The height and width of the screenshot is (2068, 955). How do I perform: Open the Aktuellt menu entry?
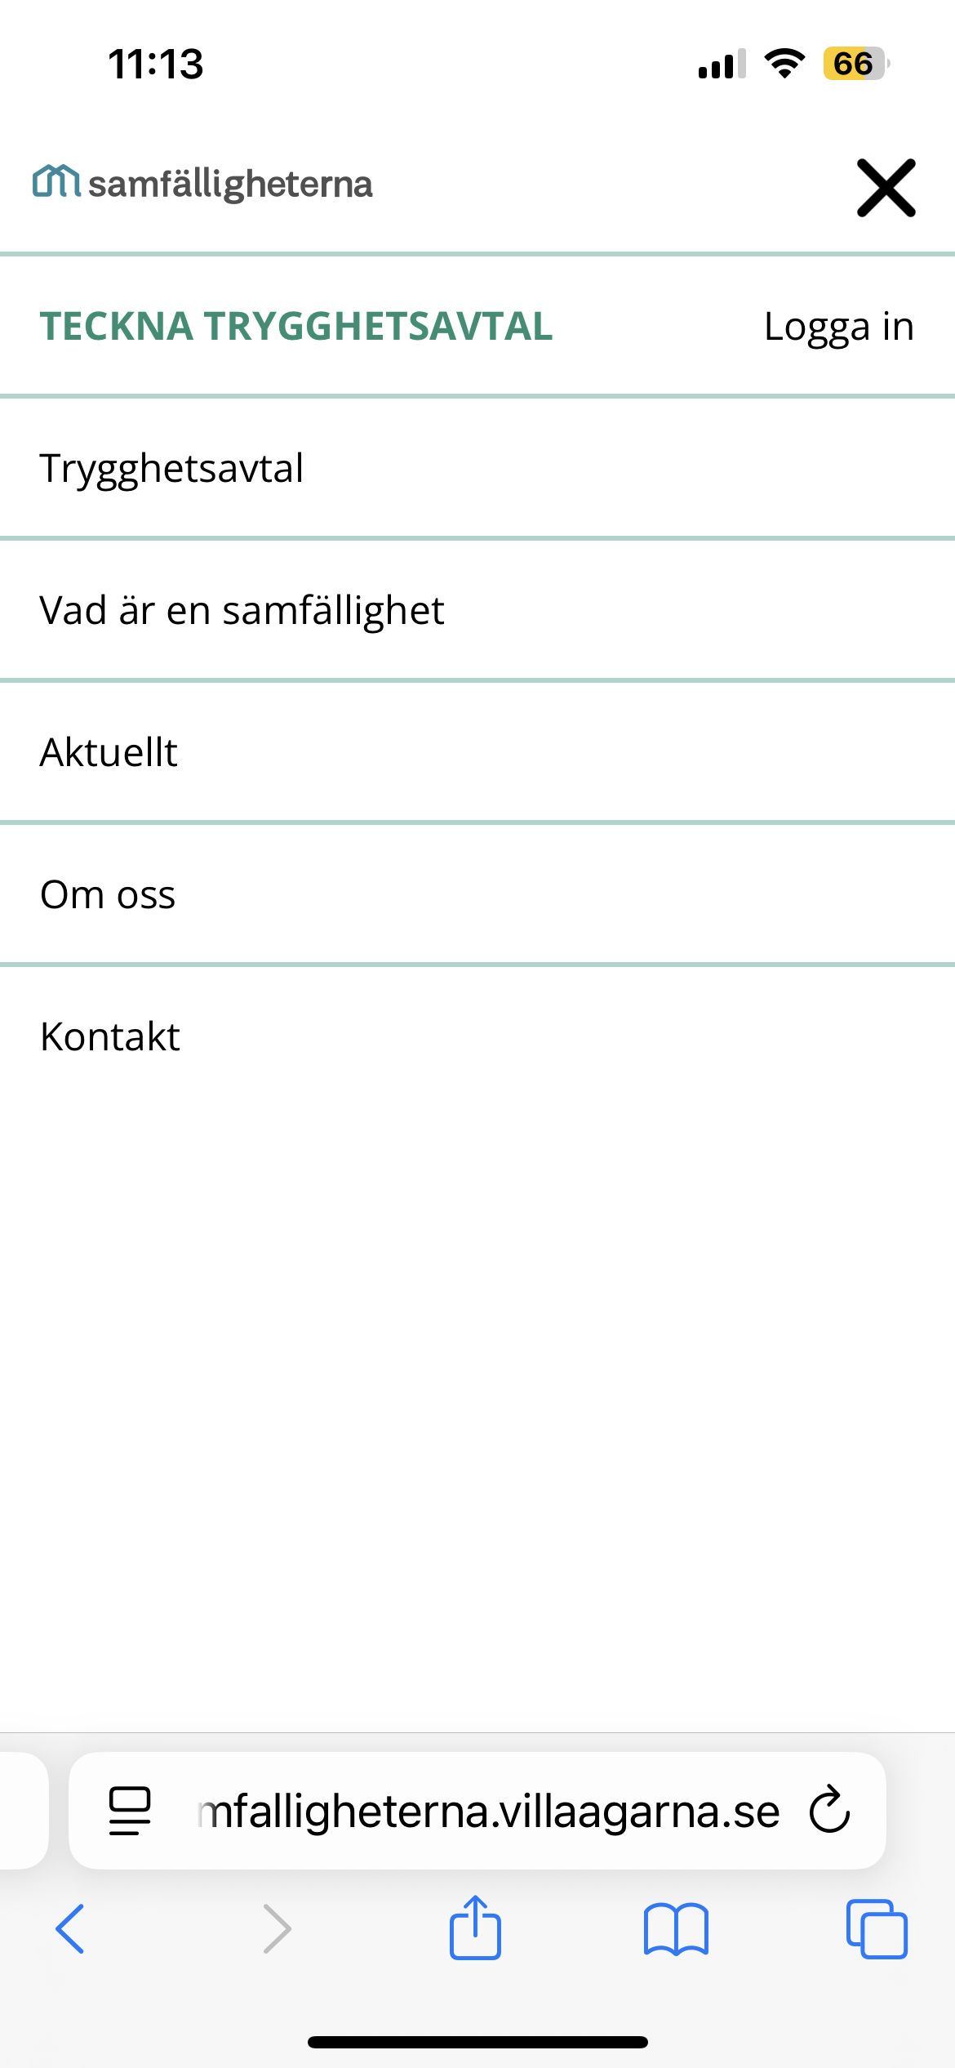pyautogui.click(x=109, y=752)
